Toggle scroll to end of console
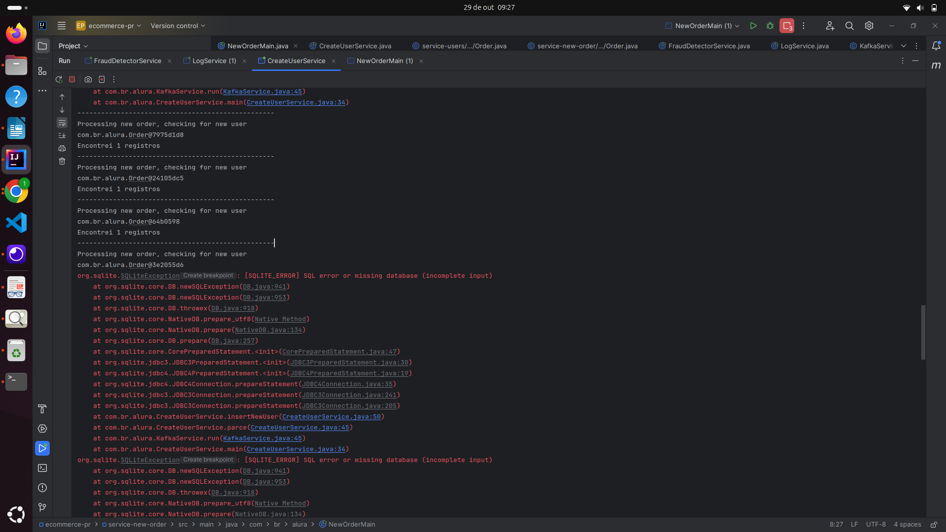 (62, 135)
